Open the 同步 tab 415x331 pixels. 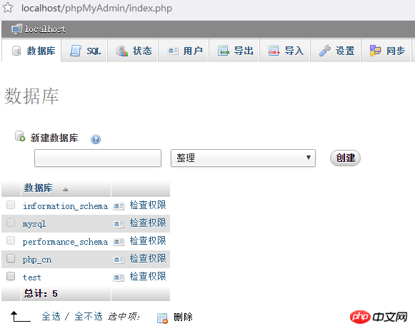pyautogui.click(x=386, y=51)
